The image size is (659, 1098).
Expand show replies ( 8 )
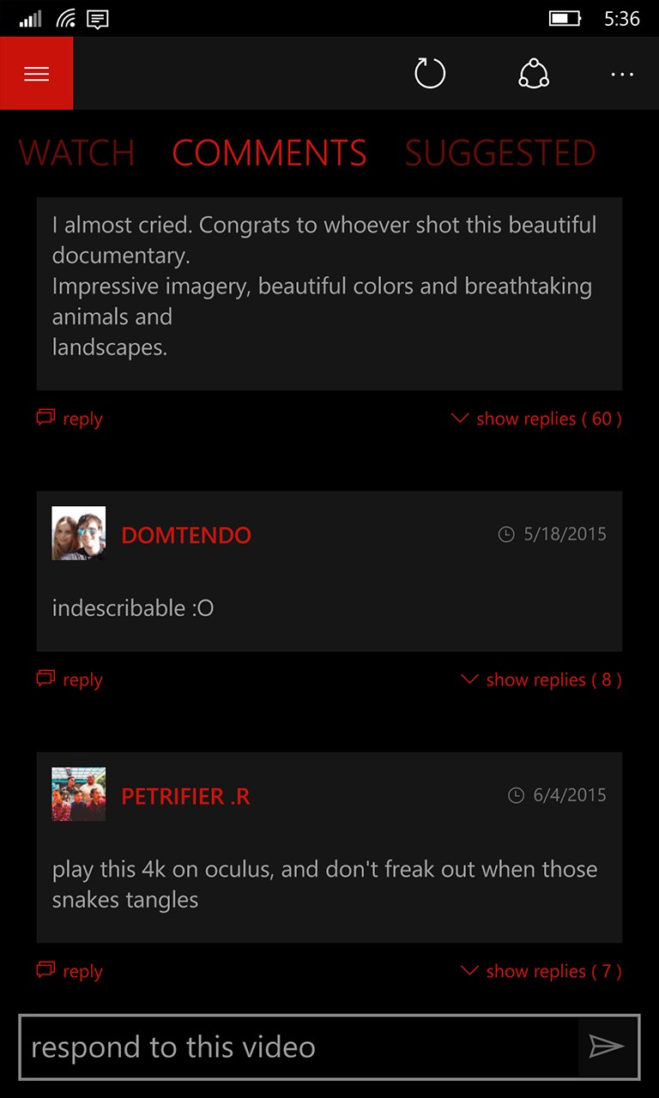pos(541,679)
